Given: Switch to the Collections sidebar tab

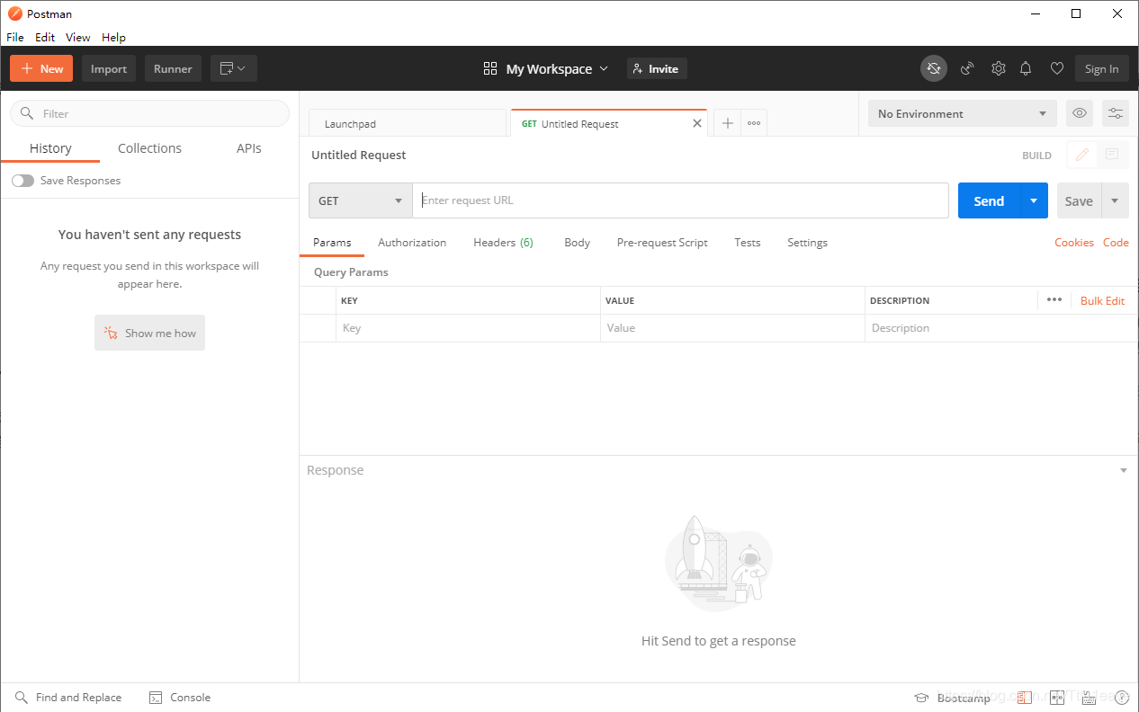Looking at the screenshot, I should [x=149, y=148].
